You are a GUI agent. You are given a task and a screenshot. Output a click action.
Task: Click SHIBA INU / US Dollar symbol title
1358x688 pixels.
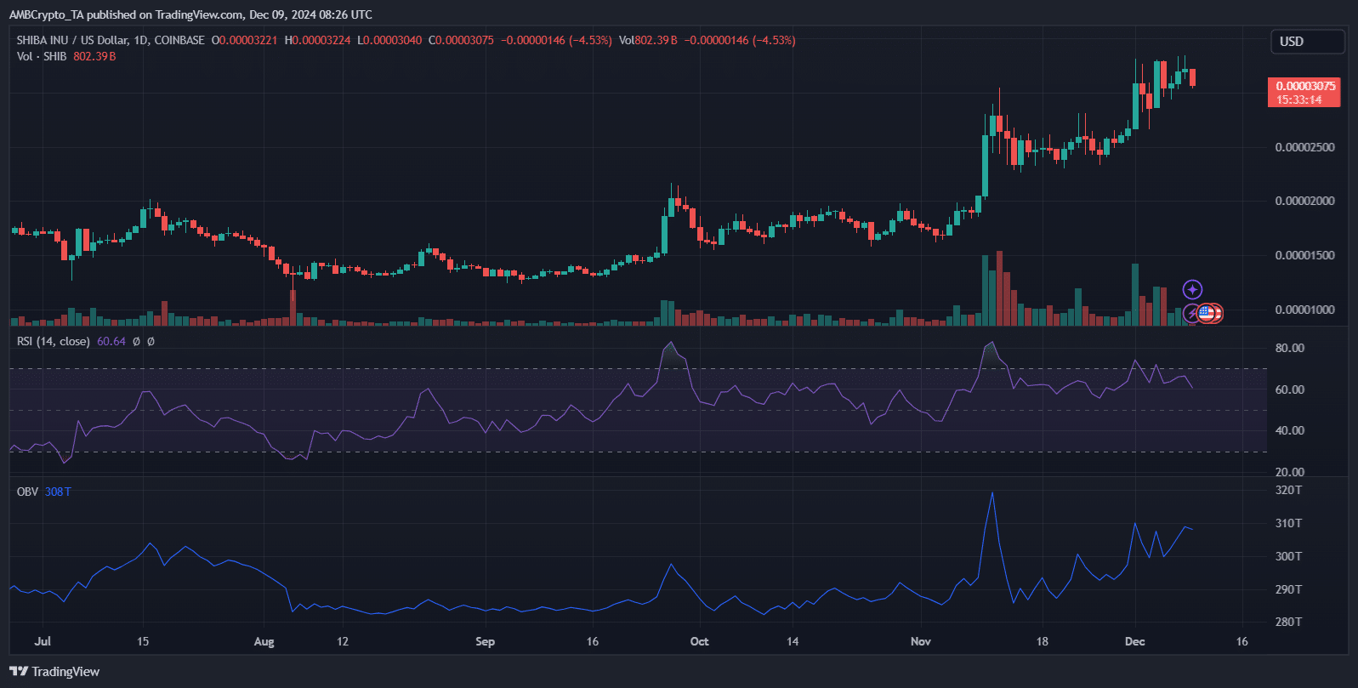111,40
